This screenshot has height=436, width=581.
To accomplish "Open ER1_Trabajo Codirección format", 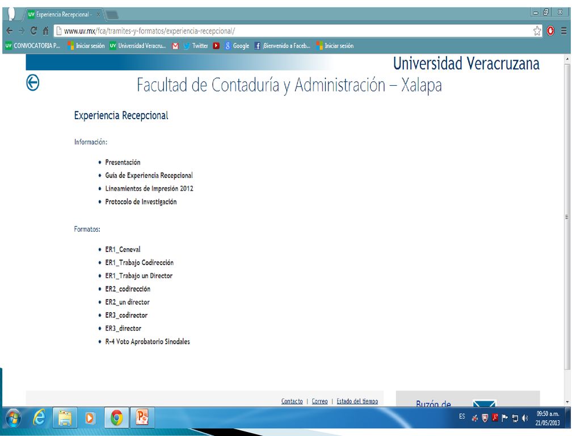I will coord(140,262).
